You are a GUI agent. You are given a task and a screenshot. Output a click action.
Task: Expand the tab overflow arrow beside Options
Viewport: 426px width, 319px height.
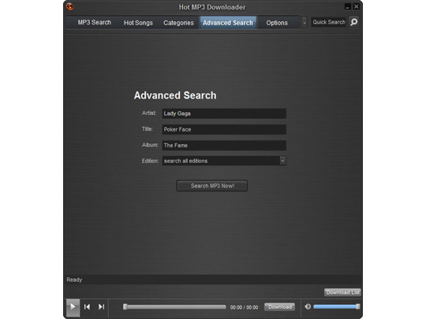[x=305, y=23]
